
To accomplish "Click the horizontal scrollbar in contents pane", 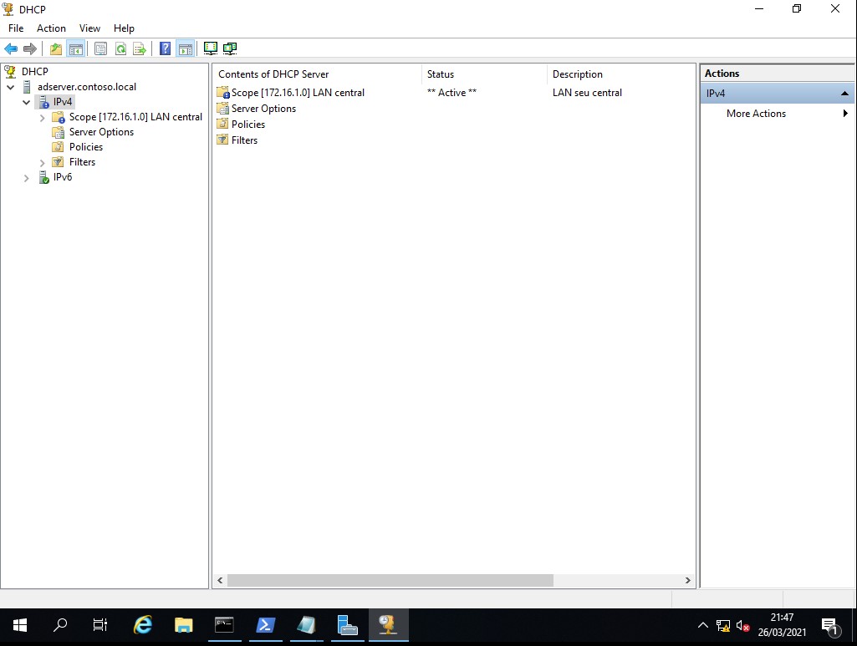I will tap(390, 580).
